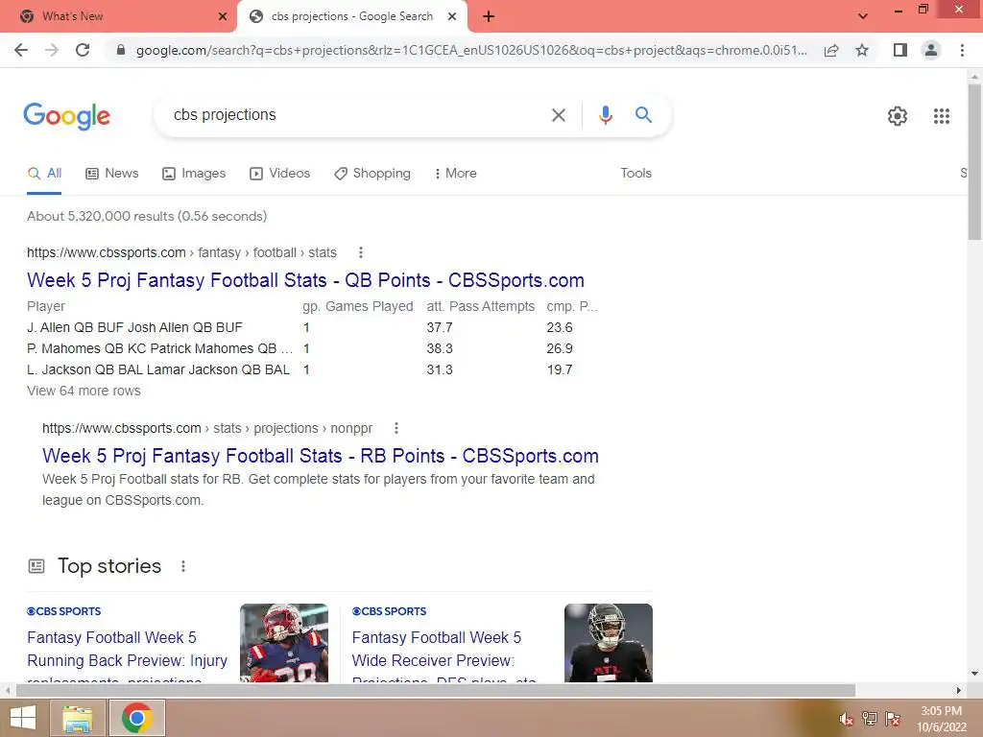Reload the page with refresh icon
Image resolution: width=983 pixels, height=737 pixels.
pos(83,50)
